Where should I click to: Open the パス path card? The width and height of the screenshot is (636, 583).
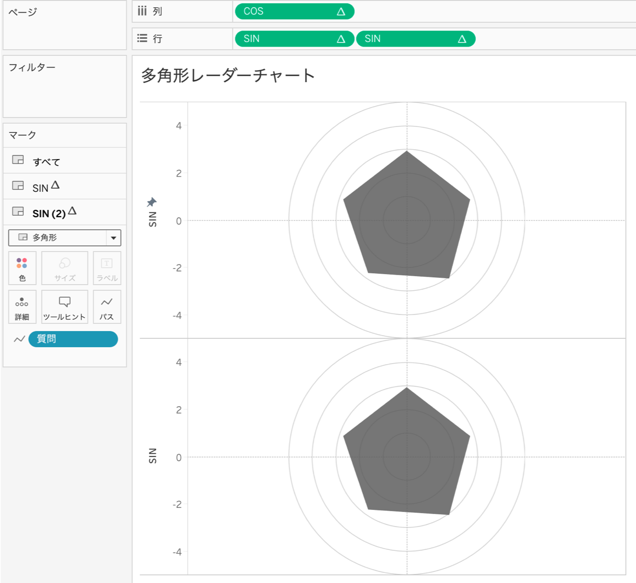pyautogui.click(x=107, y=307)
